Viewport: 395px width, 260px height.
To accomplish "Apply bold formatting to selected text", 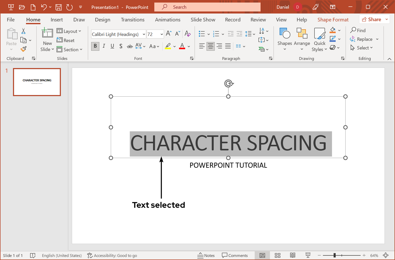I will click(x=95, y=46).
